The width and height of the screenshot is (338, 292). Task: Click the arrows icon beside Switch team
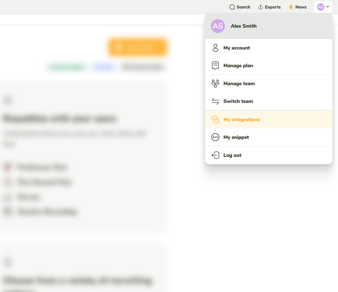215,101
